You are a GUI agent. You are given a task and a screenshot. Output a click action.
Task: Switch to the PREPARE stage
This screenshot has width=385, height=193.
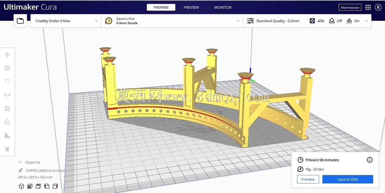click(x=161, y=7)
